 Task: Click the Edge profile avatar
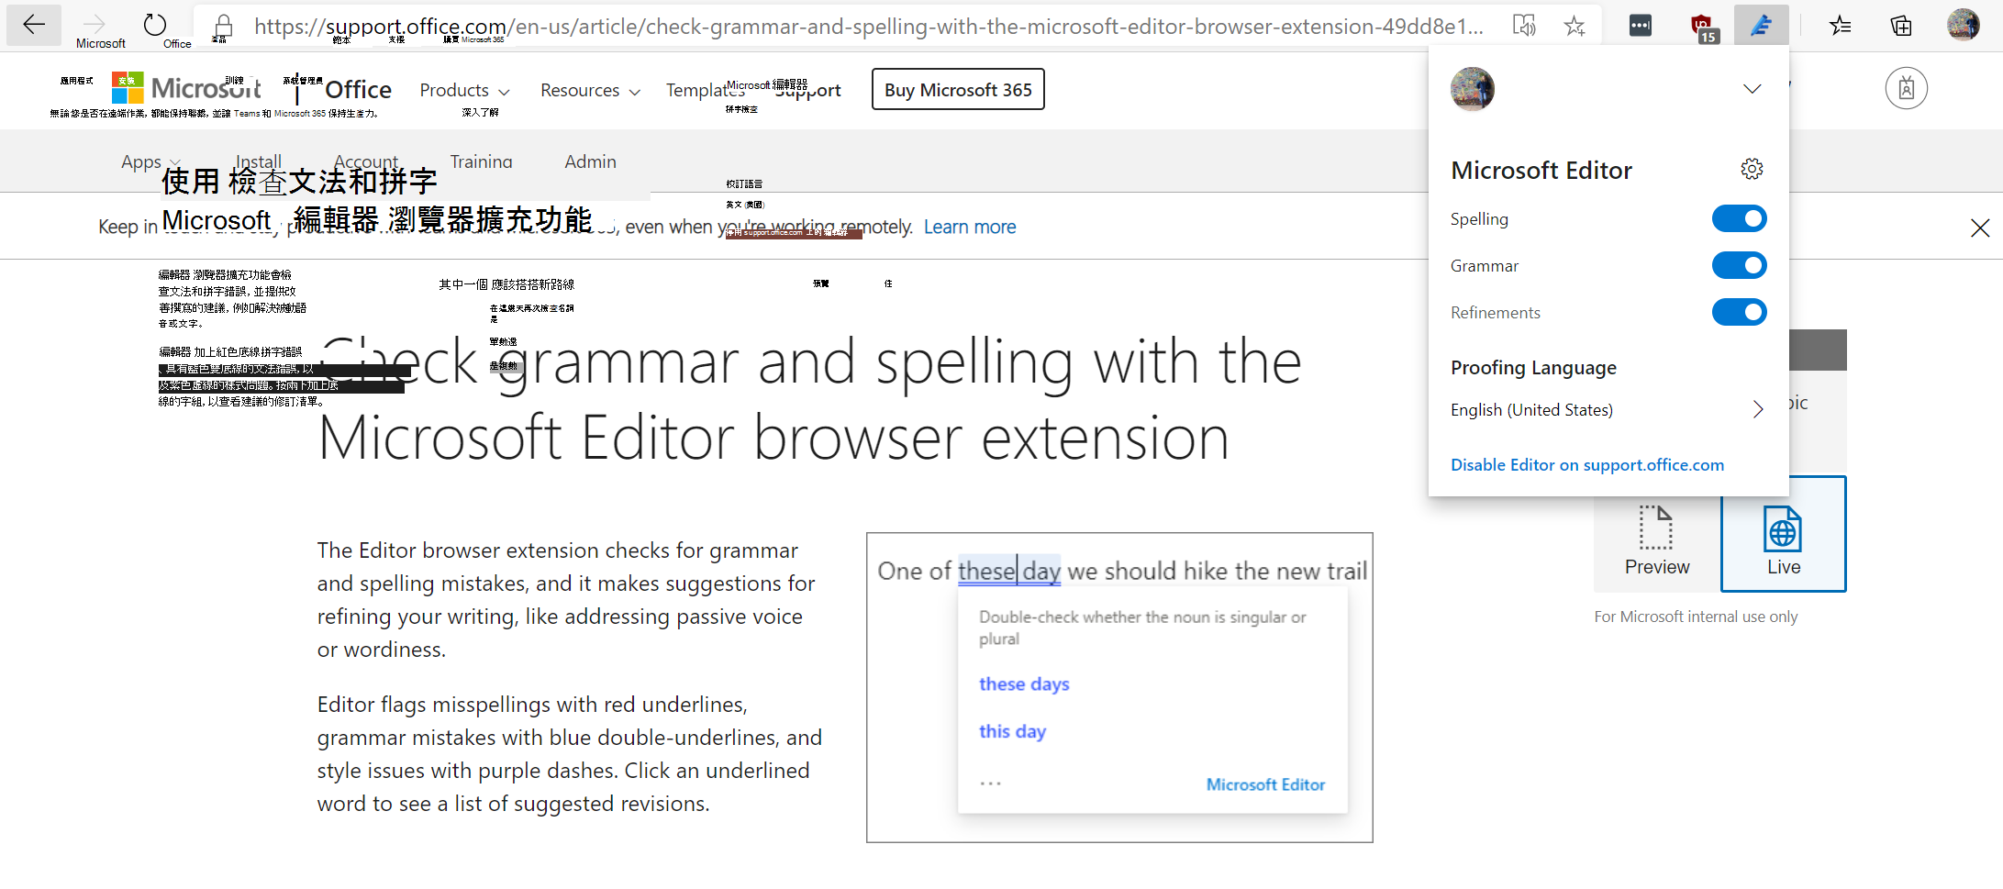[1963, 25]
